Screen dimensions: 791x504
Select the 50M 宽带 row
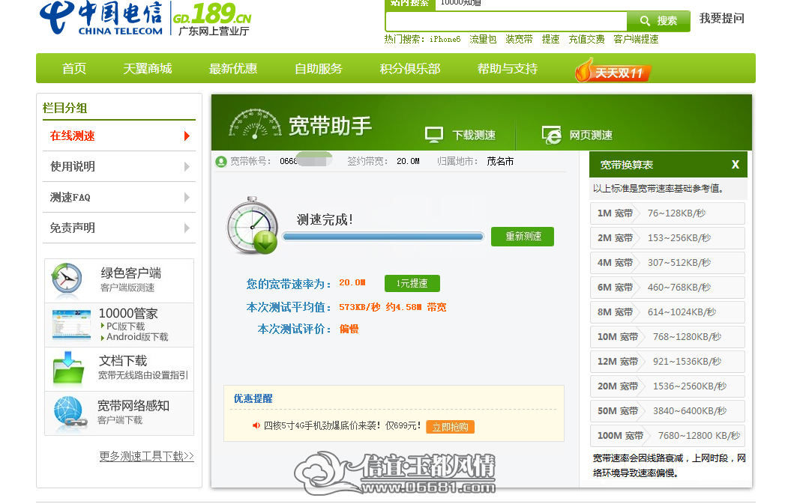click(x=667, y=410)
